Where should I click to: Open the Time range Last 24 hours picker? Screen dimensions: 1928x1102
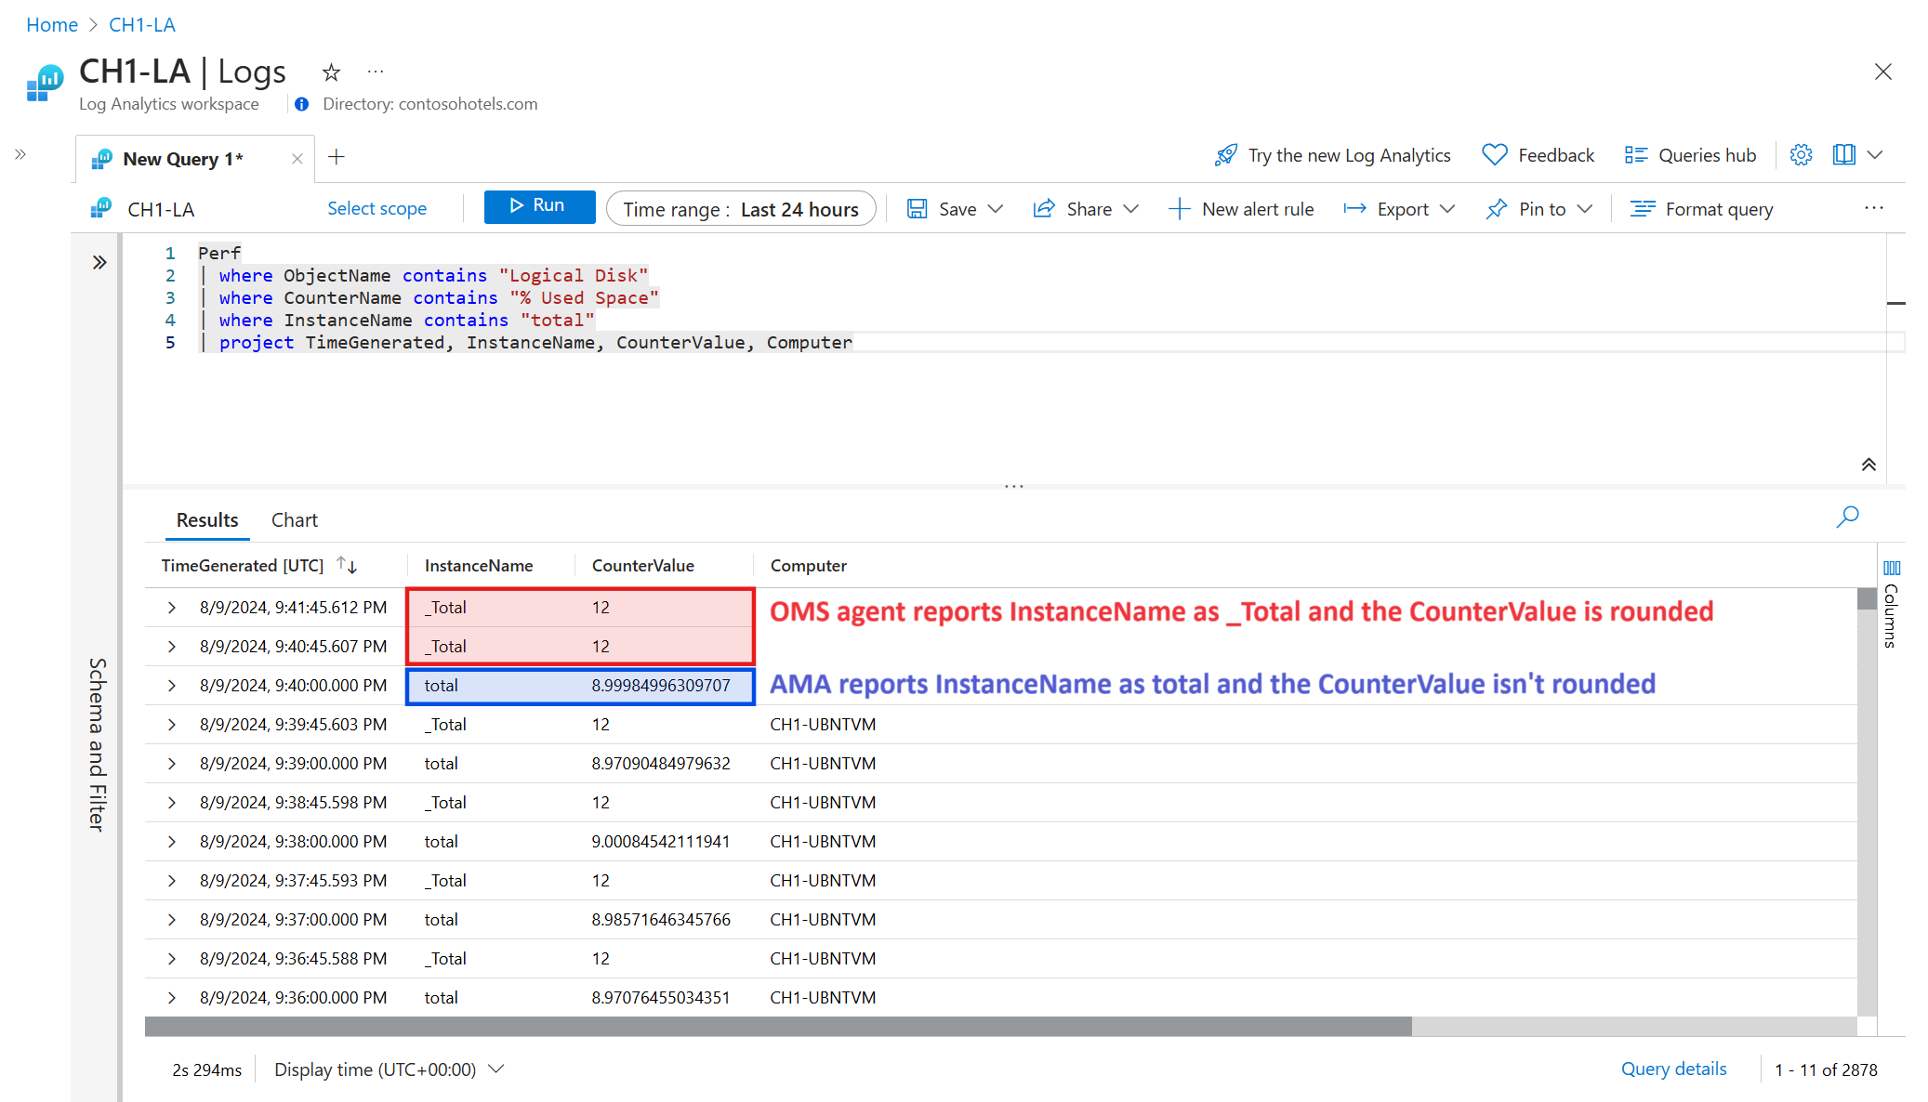(x=740, y=209)
